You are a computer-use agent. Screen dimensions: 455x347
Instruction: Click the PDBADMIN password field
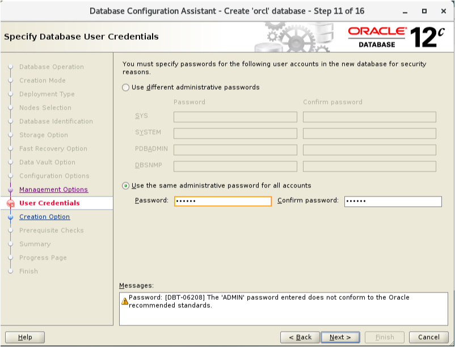235,150
